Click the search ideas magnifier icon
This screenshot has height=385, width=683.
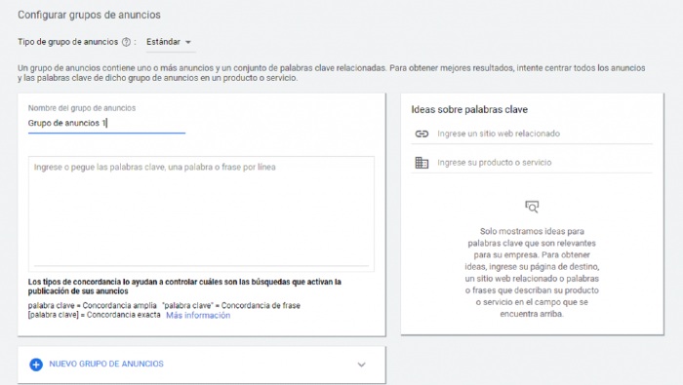[x=532, y=207]
